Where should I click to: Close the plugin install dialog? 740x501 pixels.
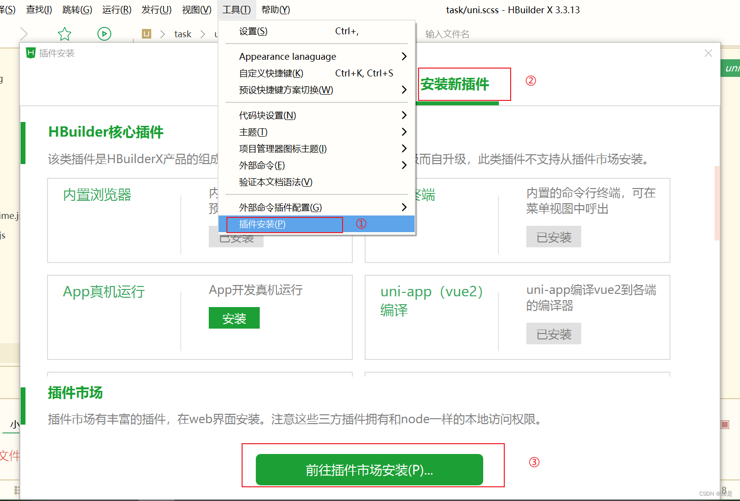708,53
